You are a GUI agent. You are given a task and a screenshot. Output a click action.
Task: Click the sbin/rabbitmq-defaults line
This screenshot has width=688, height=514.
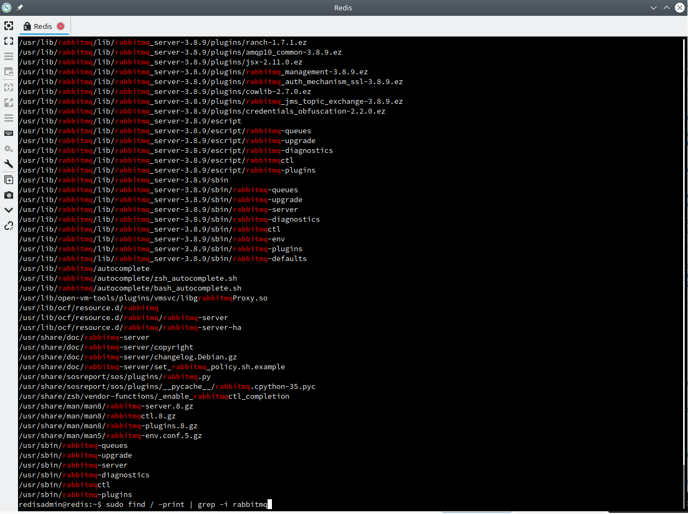[x=163, y=258]
